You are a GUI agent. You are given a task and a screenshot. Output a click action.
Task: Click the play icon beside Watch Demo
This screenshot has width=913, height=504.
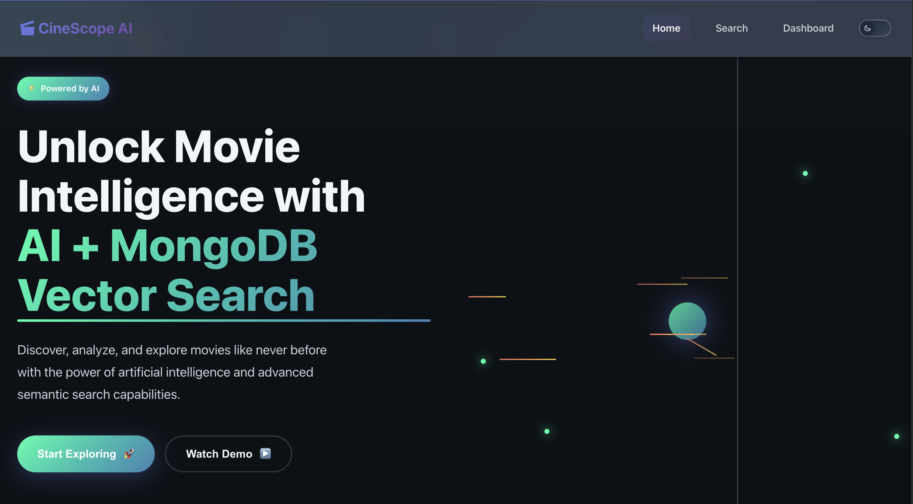click(265, 453)
